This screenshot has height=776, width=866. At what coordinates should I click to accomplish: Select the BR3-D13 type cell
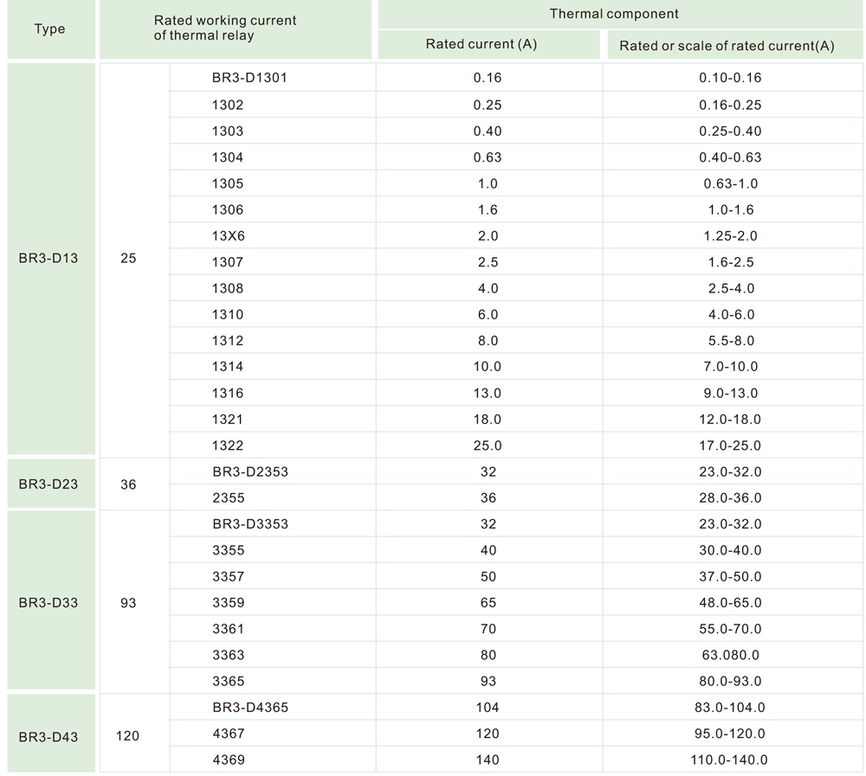click(x=51, y=259)
